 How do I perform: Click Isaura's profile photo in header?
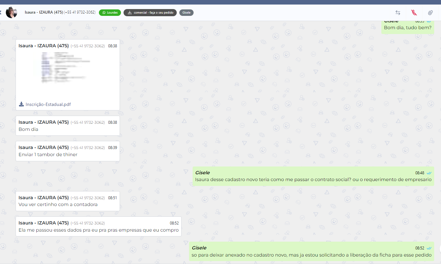click(11, 13)
